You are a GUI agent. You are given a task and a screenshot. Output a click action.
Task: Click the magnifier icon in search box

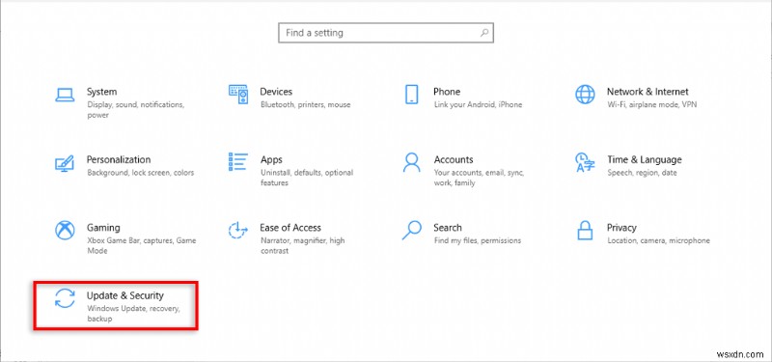coord(484,33)
